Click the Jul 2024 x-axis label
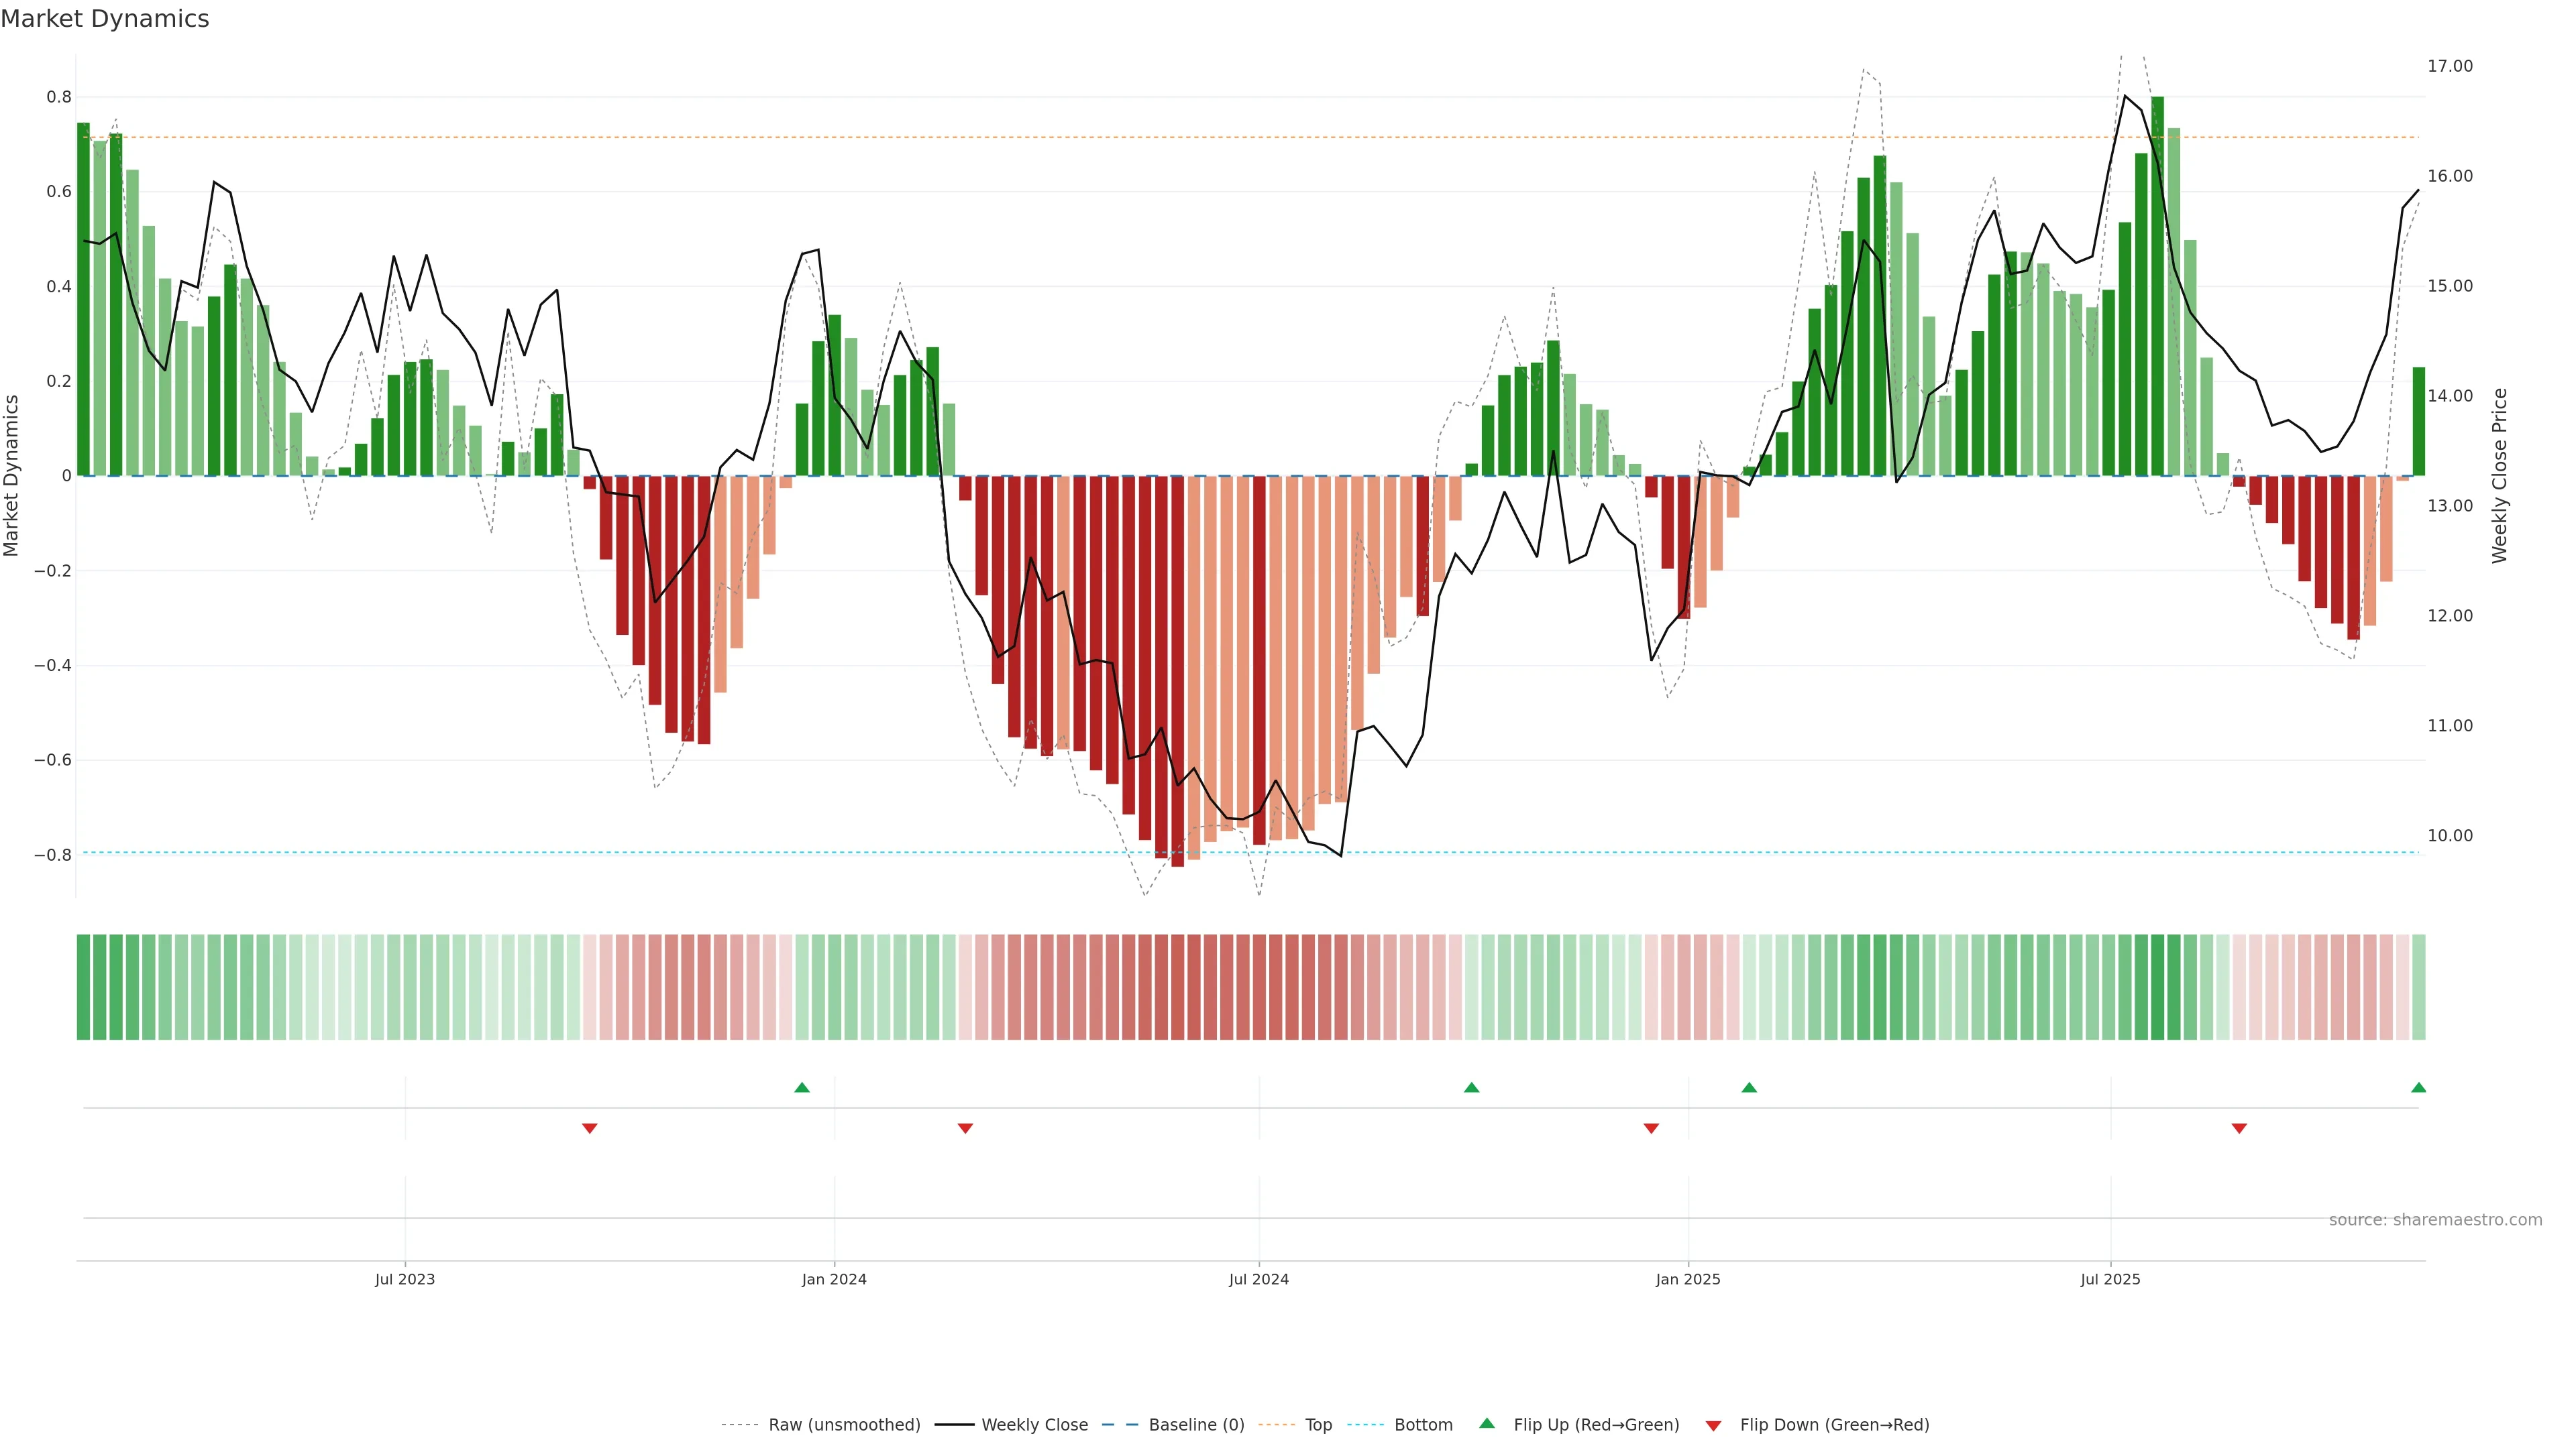Screen dimensions: 2576x1448 click(x=1258, y=1279)
